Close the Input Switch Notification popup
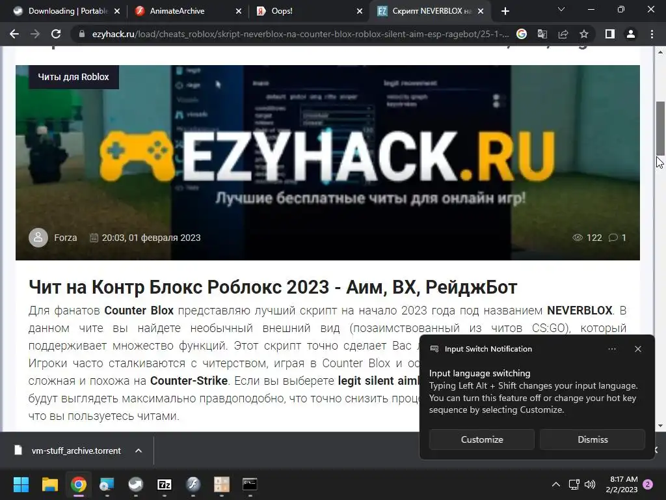Viewport: 666px width, 500px height. click(637, 349)
